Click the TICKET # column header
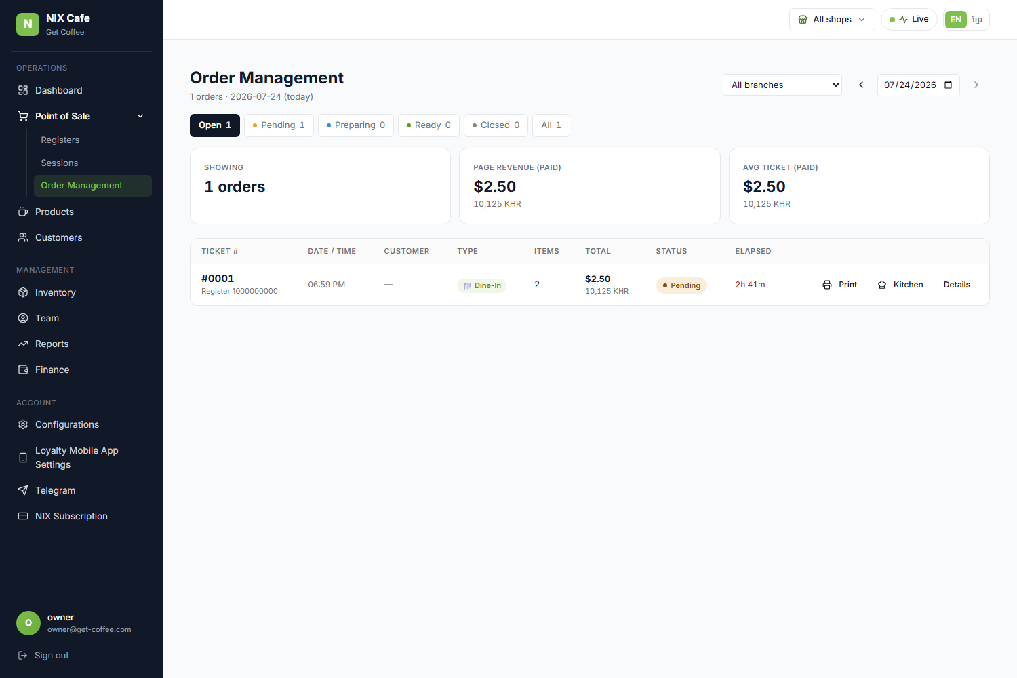 (220, 251)
